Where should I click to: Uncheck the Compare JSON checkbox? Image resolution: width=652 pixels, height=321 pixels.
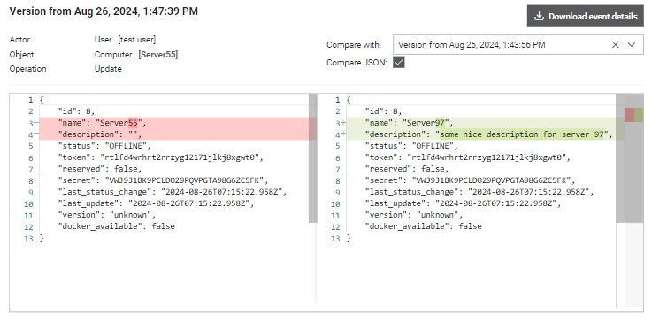[399, 63]
